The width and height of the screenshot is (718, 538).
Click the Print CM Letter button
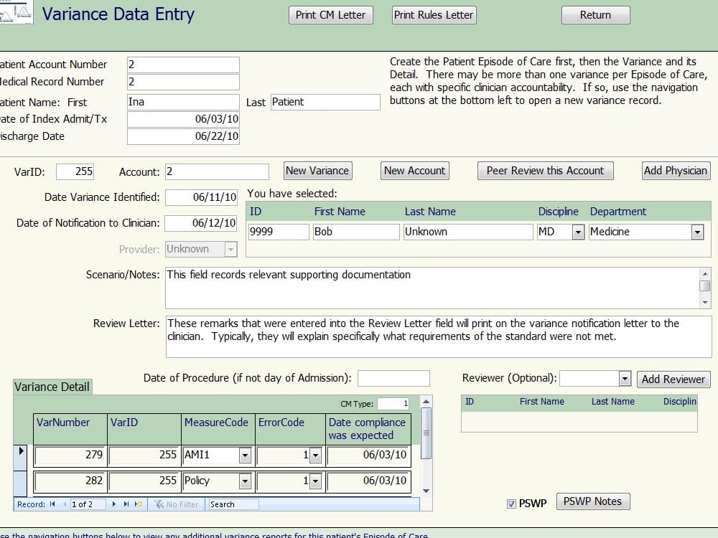pos(330,14)
